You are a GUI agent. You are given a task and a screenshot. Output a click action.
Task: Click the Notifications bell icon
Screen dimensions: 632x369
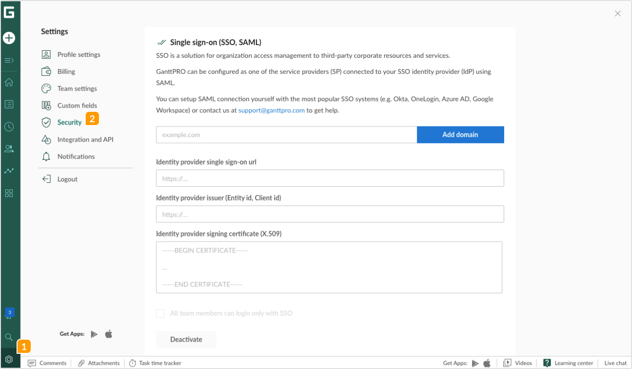[x=46, y=156]
